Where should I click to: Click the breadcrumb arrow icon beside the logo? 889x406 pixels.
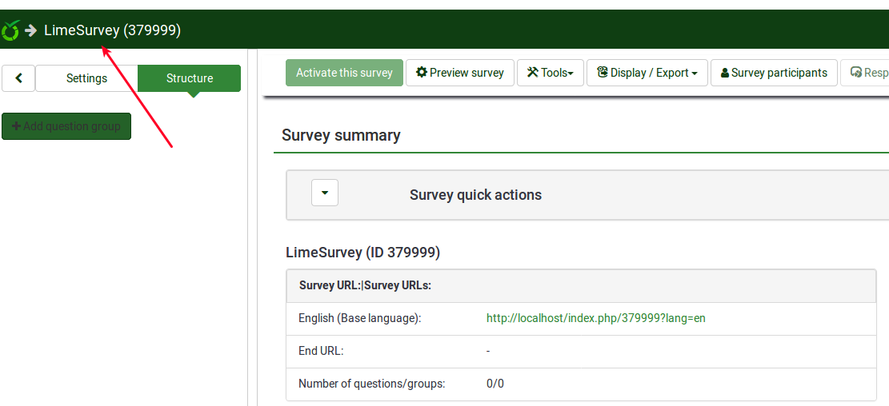click(31, 30)
